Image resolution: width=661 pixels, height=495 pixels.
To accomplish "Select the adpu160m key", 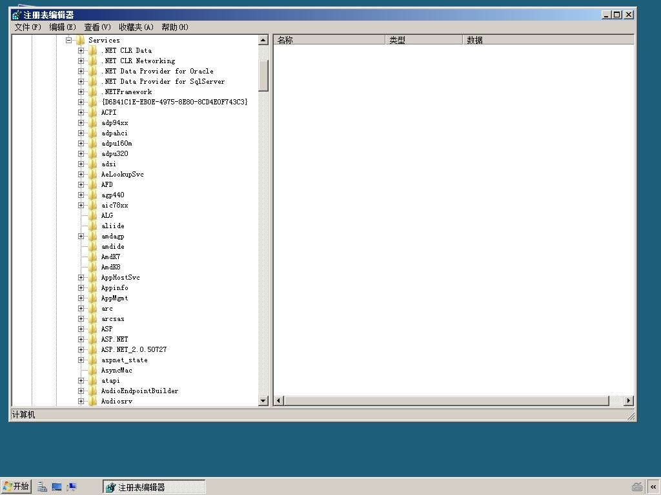I will click(x=116, y=144).
